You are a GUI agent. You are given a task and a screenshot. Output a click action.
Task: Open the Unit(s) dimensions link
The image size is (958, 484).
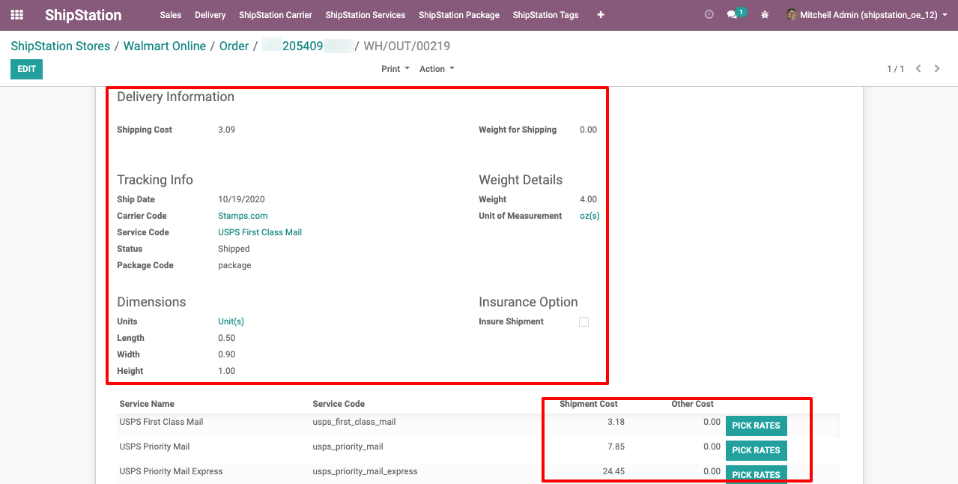[231, 321]
